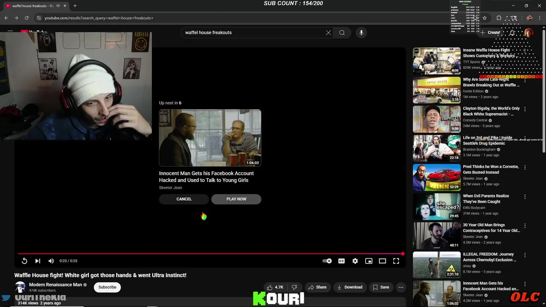The width and height of the screenshot is (546, 307).
Task: Open Modern Renaissance Man channel avatar
Action: click(20, 287)
